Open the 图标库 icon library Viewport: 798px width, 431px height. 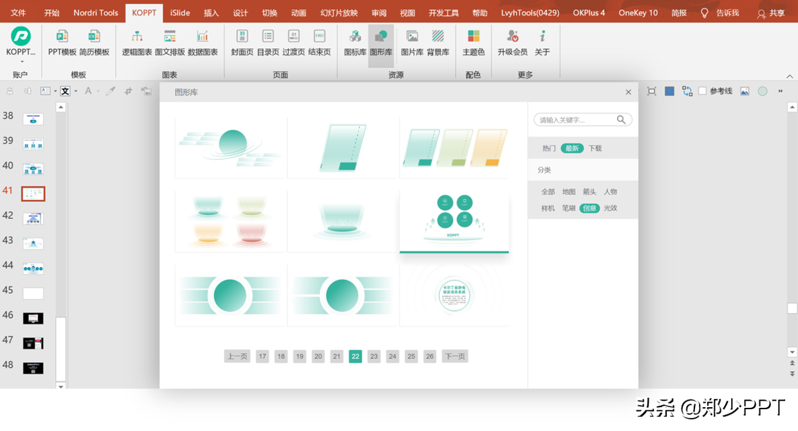(354, 45)
